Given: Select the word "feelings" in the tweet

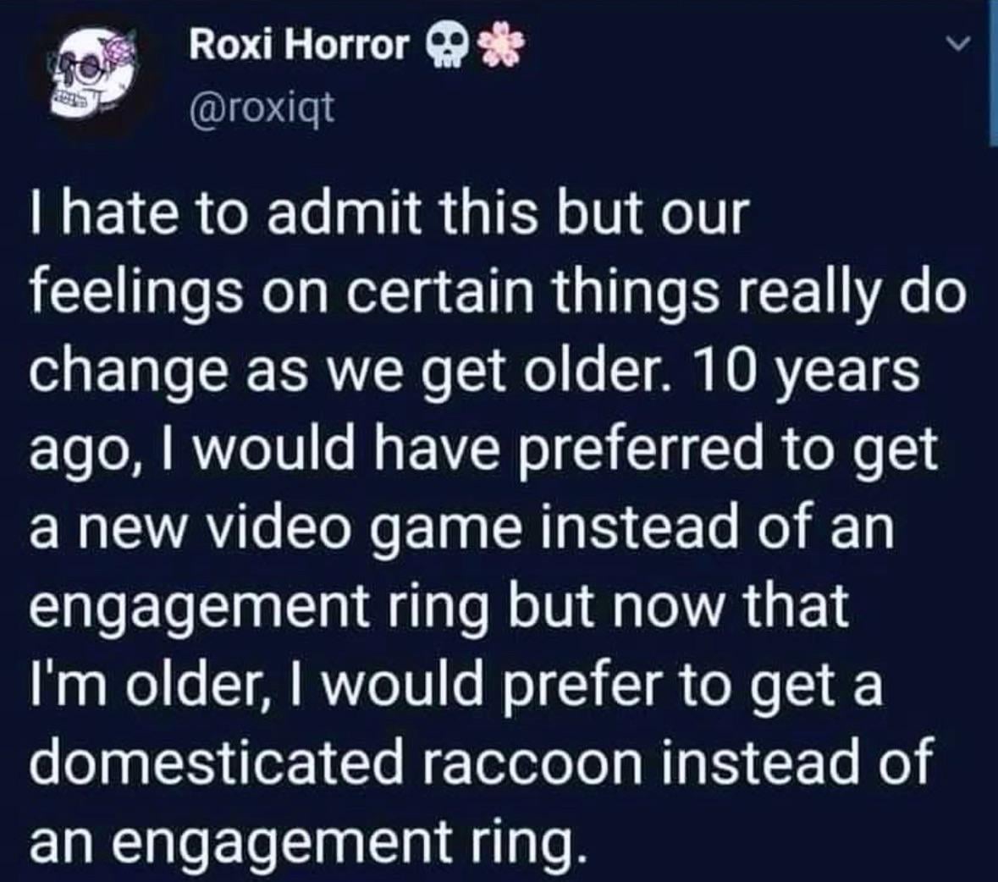Looking at the screenshot, I should click(x=135, y=294).
